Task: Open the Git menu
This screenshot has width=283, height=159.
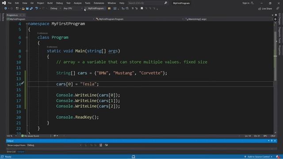Action: point(32,3)
